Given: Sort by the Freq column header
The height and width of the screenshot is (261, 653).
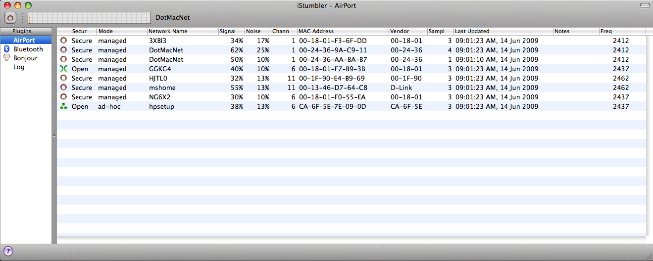Looking at the screenshot, I should pyautogui.click(x=615, y=31).
